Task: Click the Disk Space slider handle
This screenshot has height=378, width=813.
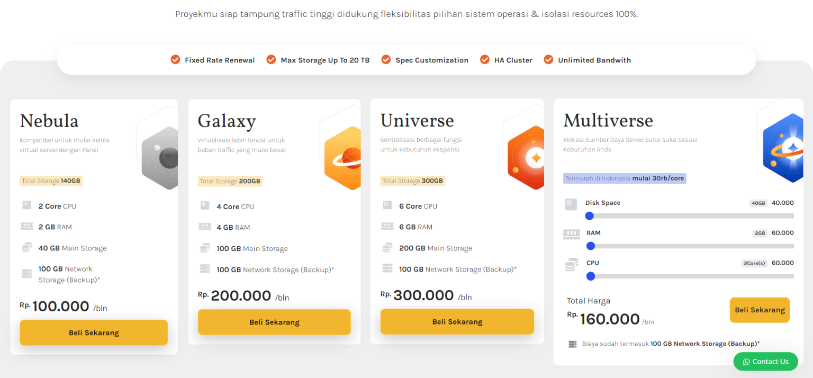Action: (x=590, y=216)
